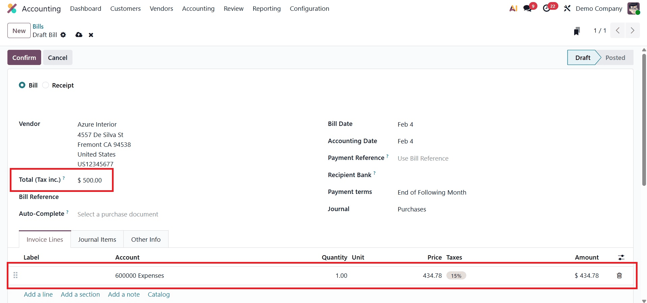The image size is (647, 303).
Task: Open the Reporting menu
Action: pos(266,8)
